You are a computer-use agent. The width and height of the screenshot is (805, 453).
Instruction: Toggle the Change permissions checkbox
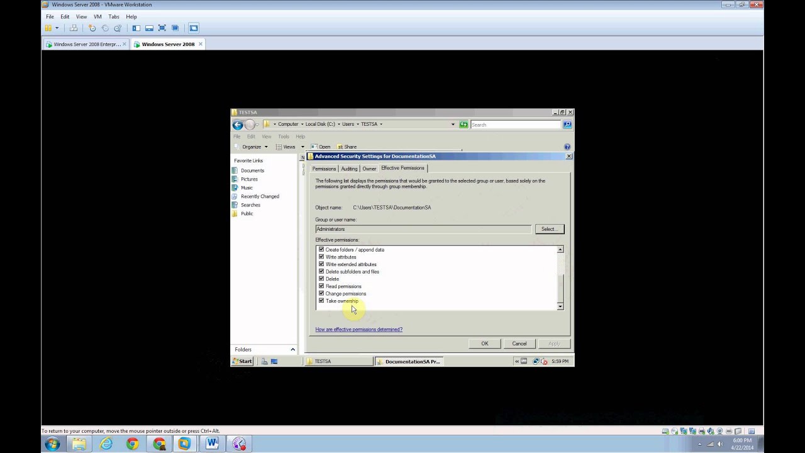tap(321, 293)
